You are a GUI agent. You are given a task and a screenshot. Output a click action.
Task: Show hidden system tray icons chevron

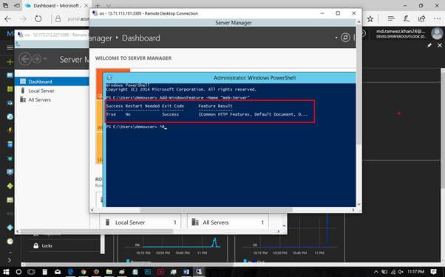(x=376, y=272)
